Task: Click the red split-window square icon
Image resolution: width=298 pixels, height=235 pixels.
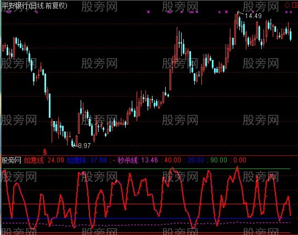Action: [x=295, y=5]
